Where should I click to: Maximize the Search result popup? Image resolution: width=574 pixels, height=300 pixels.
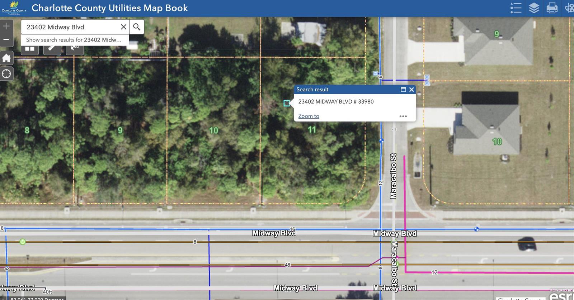click(403, 90)
